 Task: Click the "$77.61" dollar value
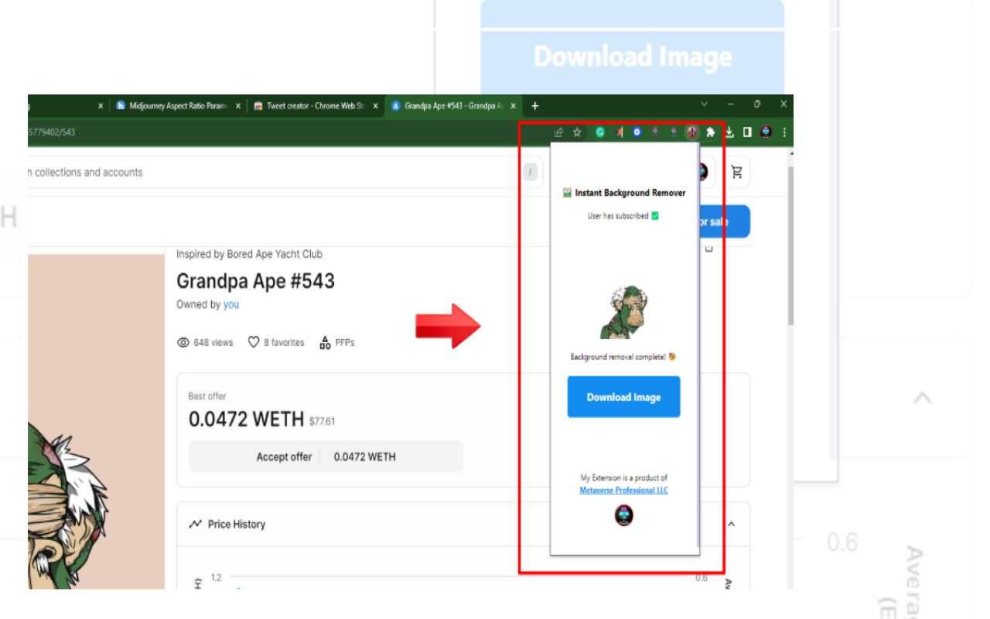click(x=322, y=422)
